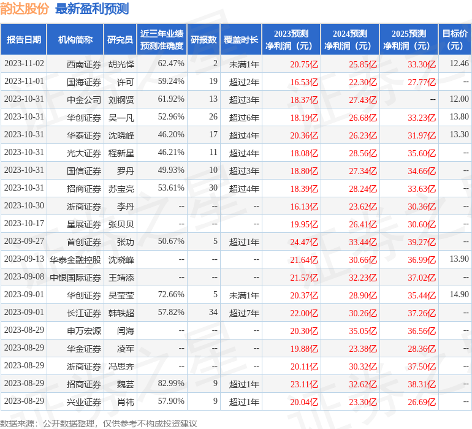
Task: Select researcher 苏宝亮
Action: point(121,189)
